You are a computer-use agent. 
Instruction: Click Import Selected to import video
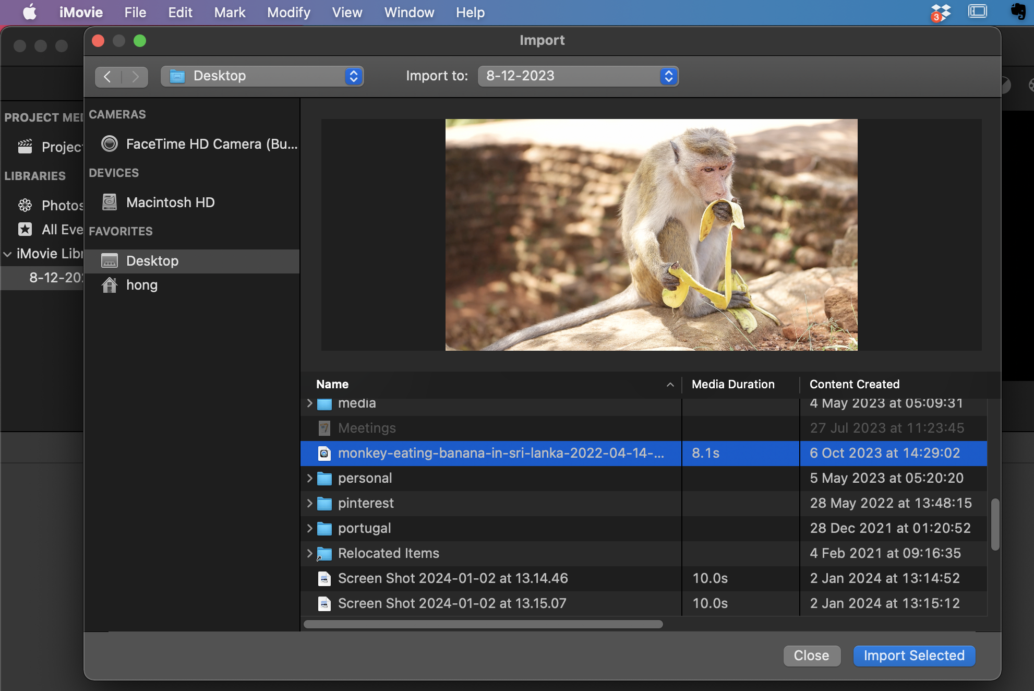[x=915, y=655]
